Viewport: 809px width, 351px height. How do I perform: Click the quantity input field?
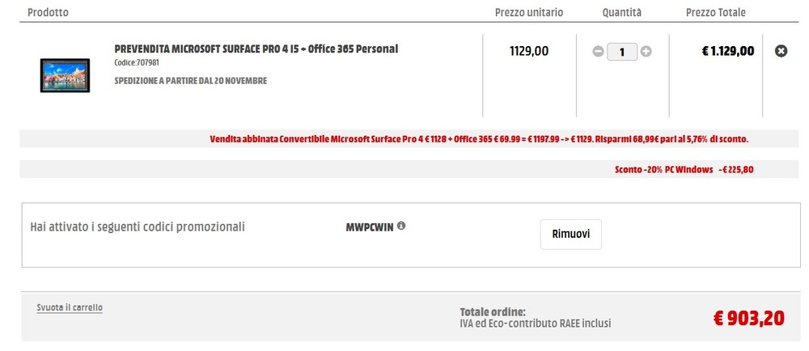[621, 52]
